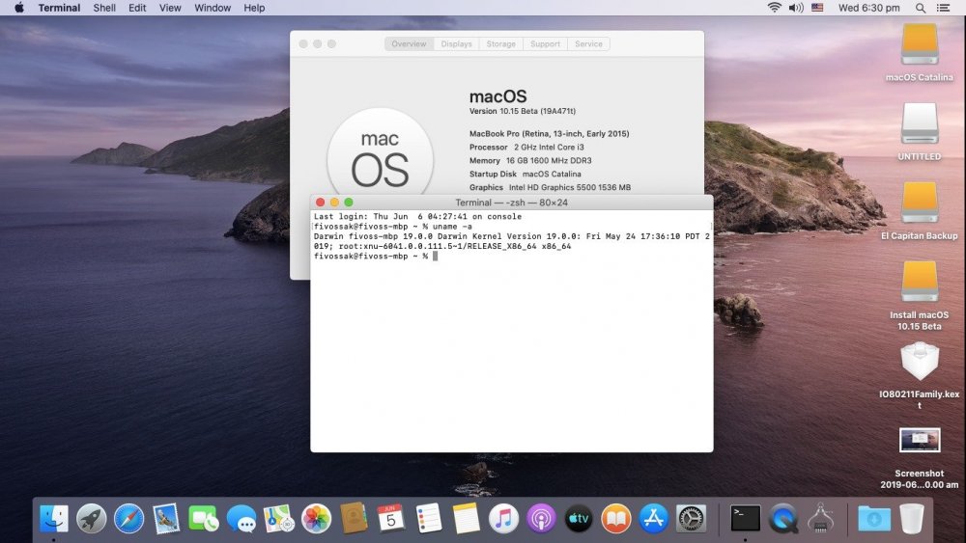Click the Graphics Intel HD Graphics 5500 line
The width and height of the screenshot is (966, 543).
pyautogui.click(x=550, y=187)
